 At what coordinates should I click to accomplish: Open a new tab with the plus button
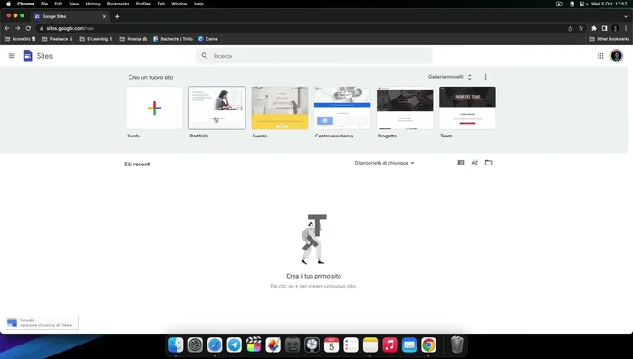click(x=117, y=16)
